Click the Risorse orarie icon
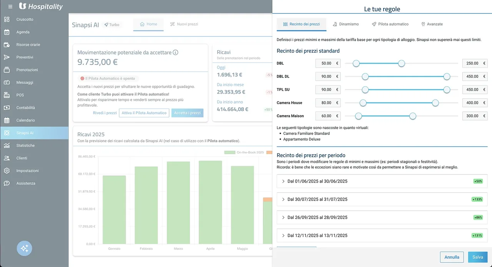 7,44
